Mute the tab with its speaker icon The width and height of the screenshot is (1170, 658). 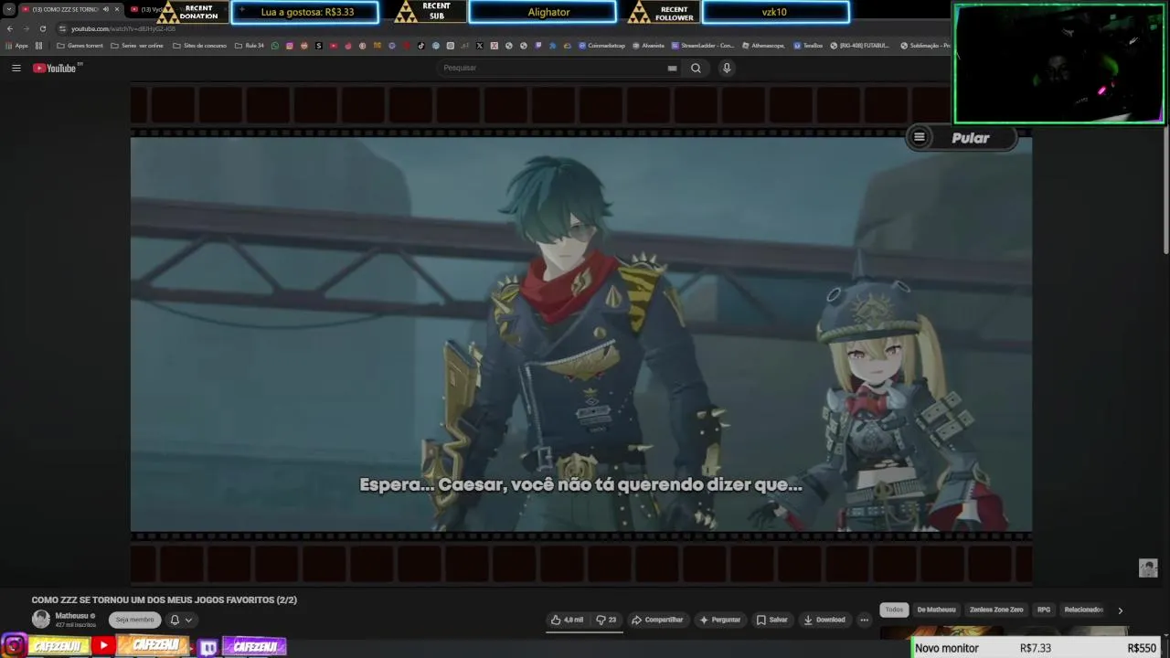tap(105, 9)
